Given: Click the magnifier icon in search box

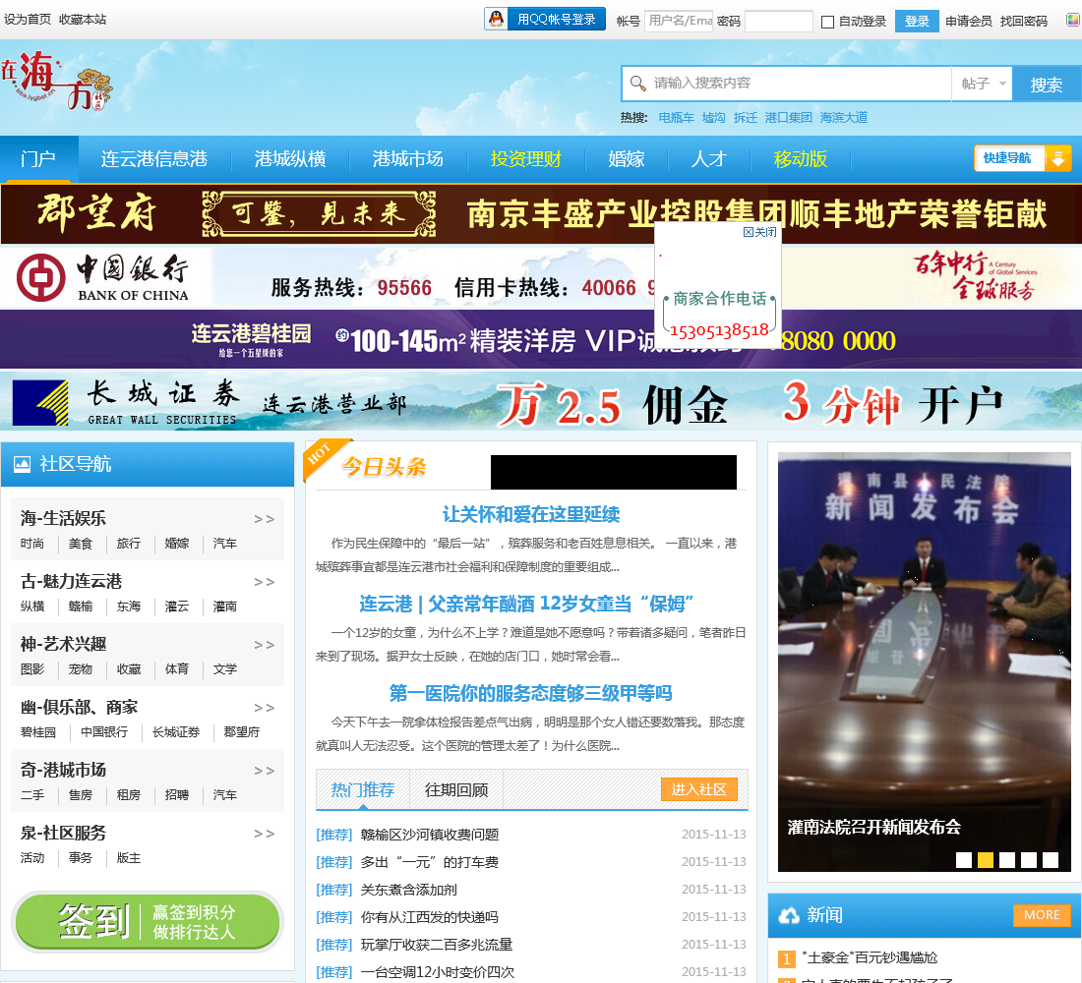Looking at the screenshot, I should (x=638, y=84).
